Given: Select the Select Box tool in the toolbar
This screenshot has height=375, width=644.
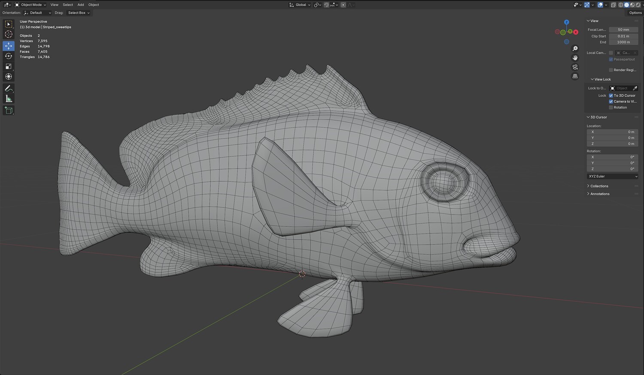Looking at the screenshot, I should (9, 24).
